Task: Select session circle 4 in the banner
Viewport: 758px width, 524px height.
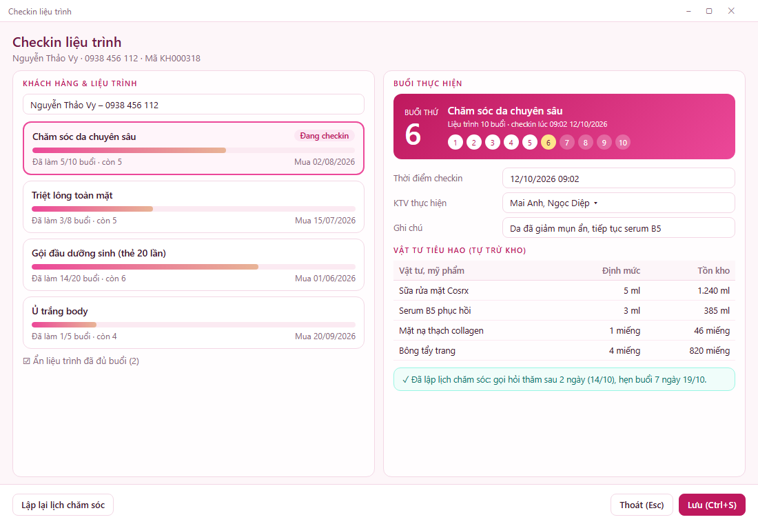Action: [511, 142]
